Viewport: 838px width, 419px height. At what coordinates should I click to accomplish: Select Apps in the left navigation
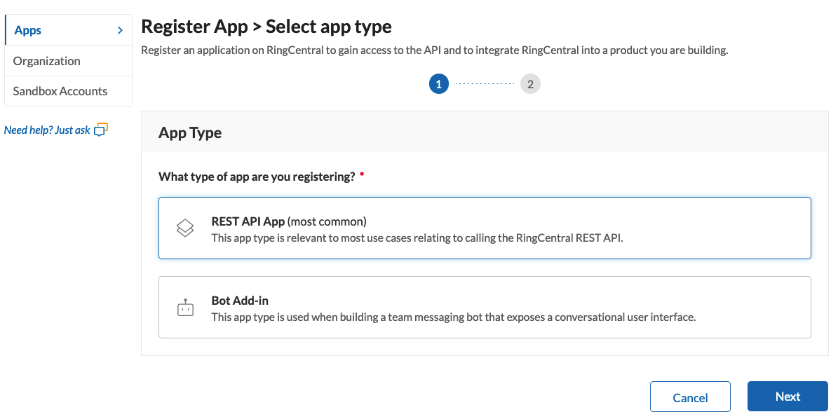coord(28,30)
